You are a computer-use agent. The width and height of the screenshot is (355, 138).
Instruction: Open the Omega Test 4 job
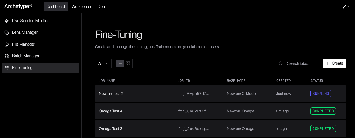tap(220, 111)
